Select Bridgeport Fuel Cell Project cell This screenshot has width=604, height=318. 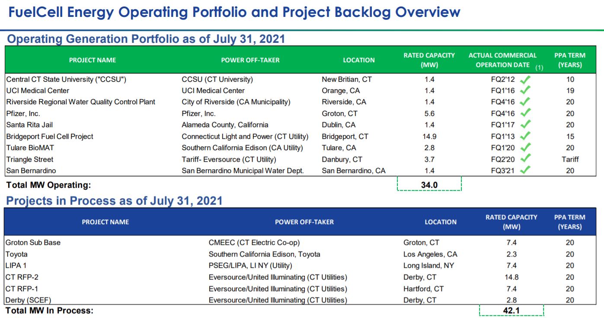click(x=50, y=136)
